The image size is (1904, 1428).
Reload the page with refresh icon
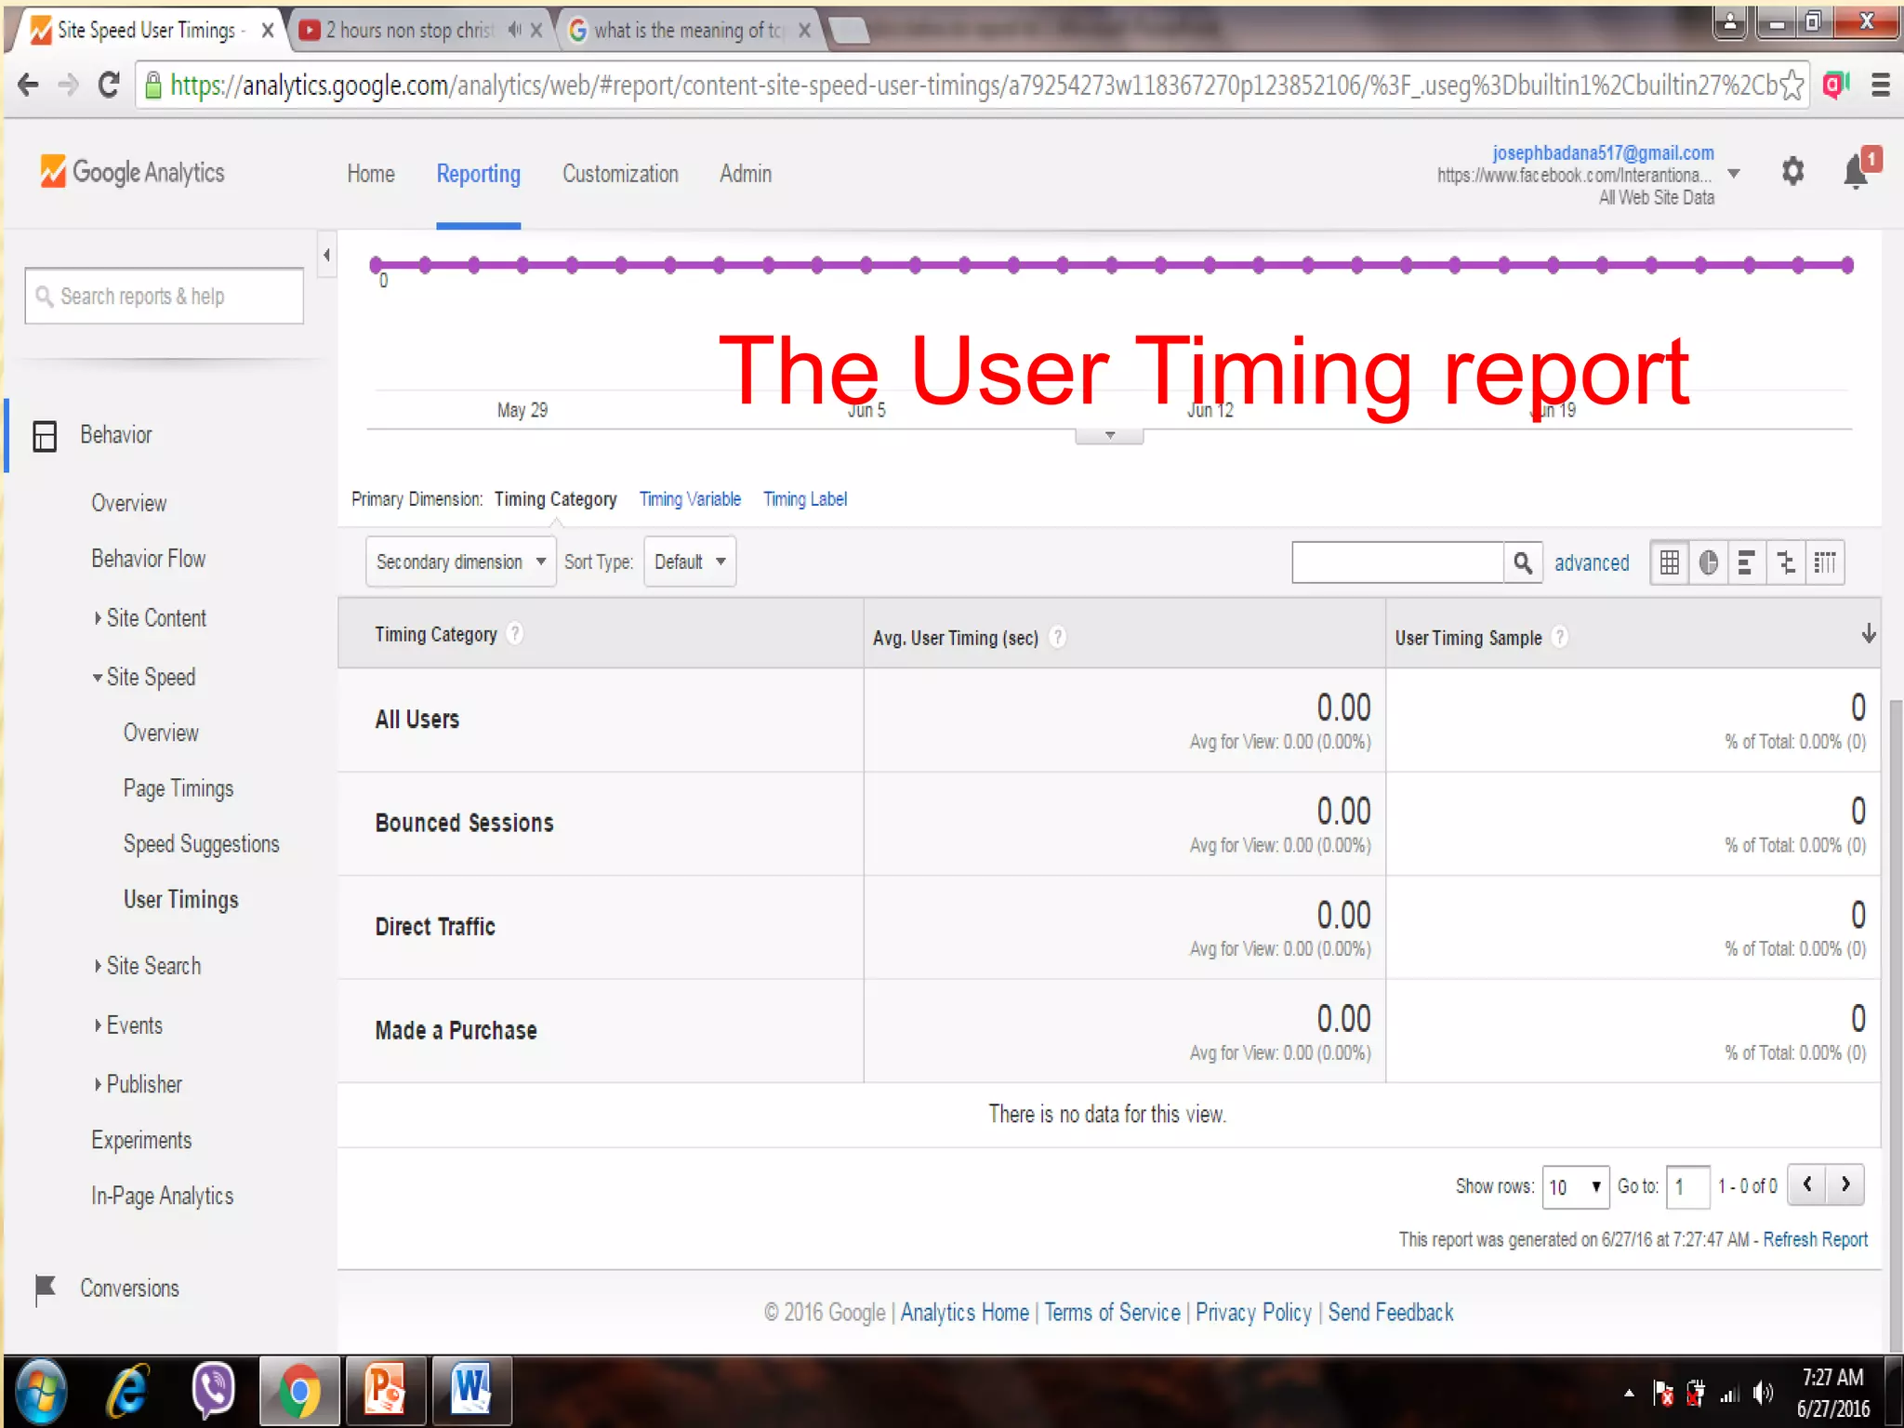click(x=109, y=86)
